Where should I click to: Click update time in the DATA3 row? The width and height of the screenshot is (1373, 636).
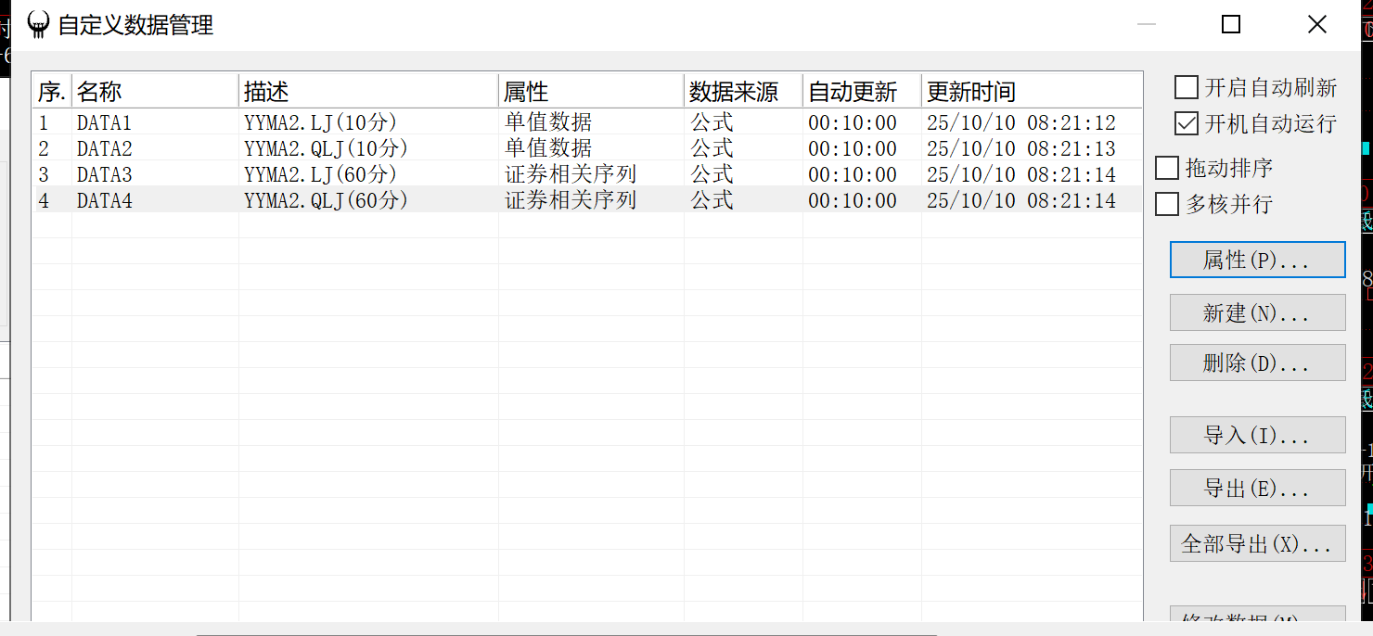click(1021, 174)
